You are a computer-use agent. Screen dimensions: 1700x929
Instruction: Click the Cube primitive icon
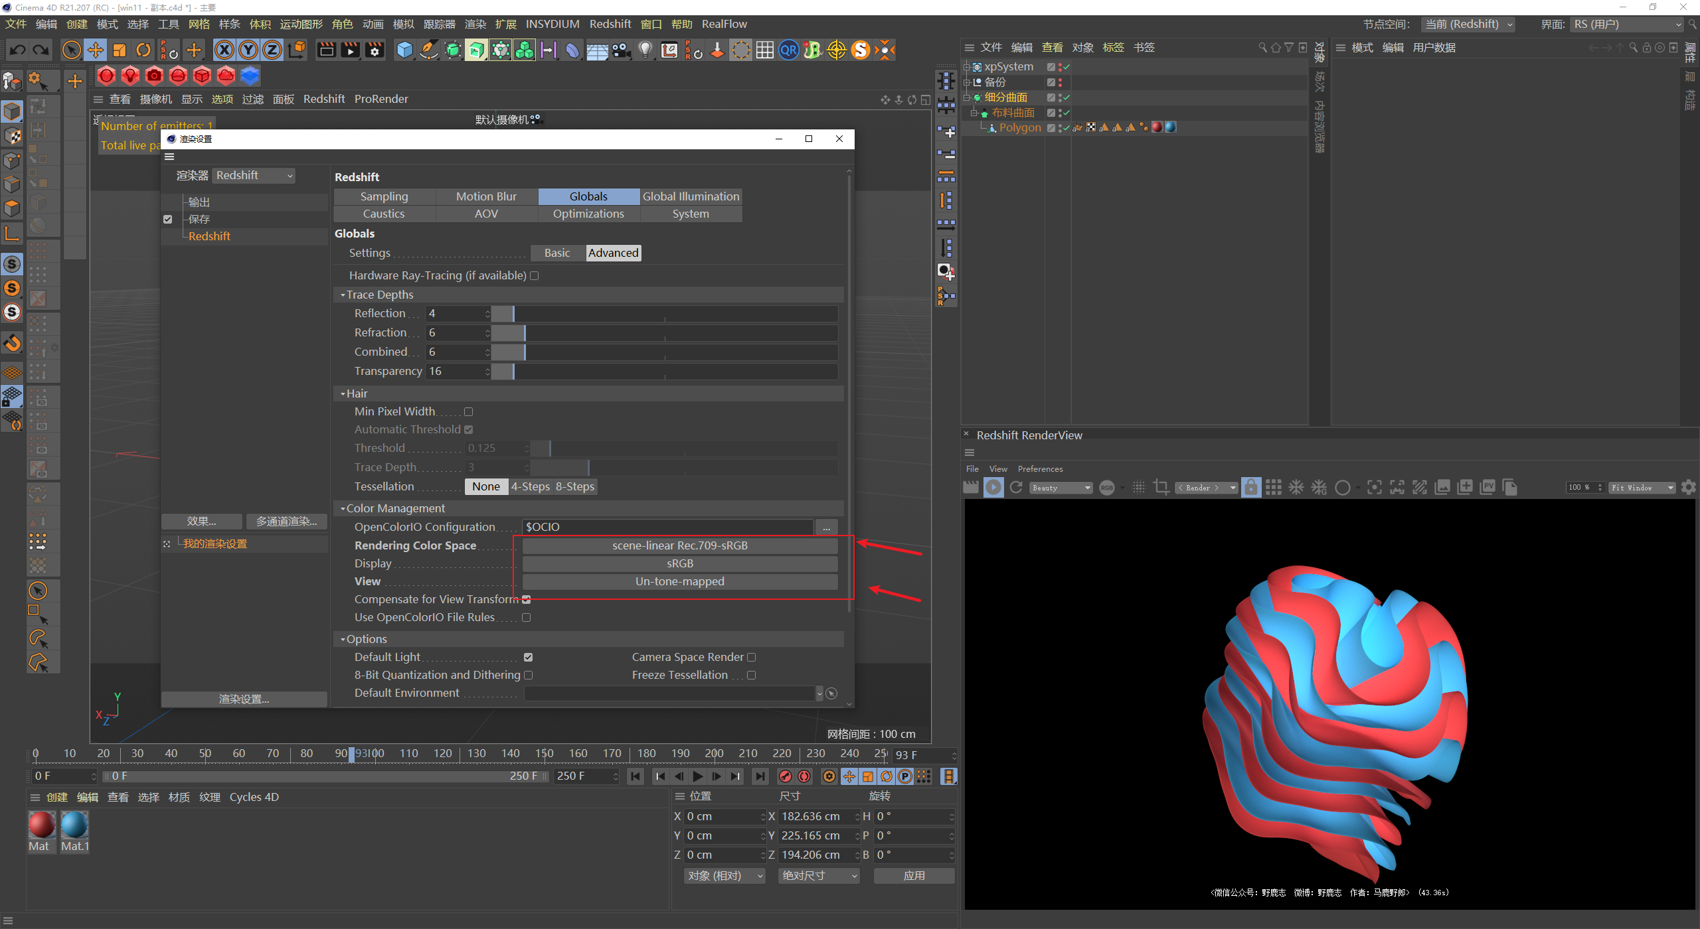pos(404,50)
